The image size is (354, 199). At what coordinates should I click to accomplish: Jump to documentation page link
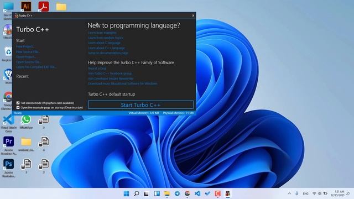(108, 53)
